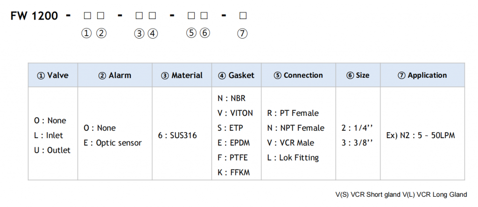The image size is (478, 207).
Task: Click the first empty box after FW 1200
Action: click(87, 16)
